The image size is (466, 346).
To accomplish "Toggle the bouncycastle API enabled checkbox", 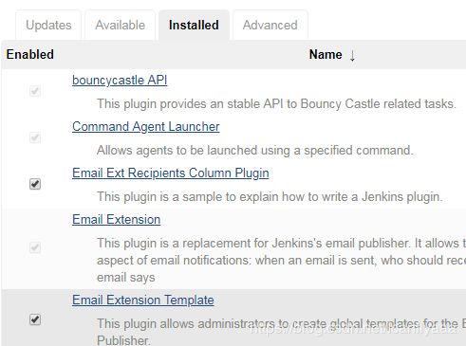I will click(35, 91).
